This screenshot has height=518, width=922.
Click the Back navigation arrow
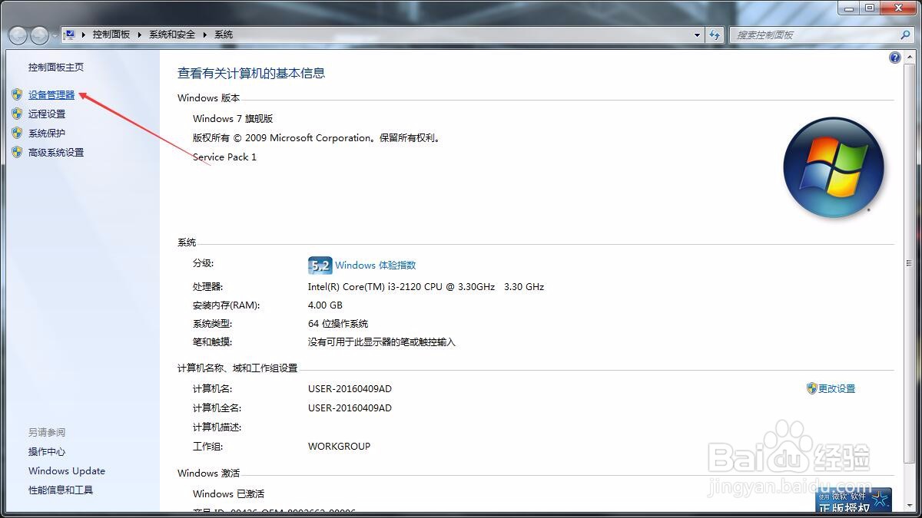pyautogui.click(x=18, y=35)
